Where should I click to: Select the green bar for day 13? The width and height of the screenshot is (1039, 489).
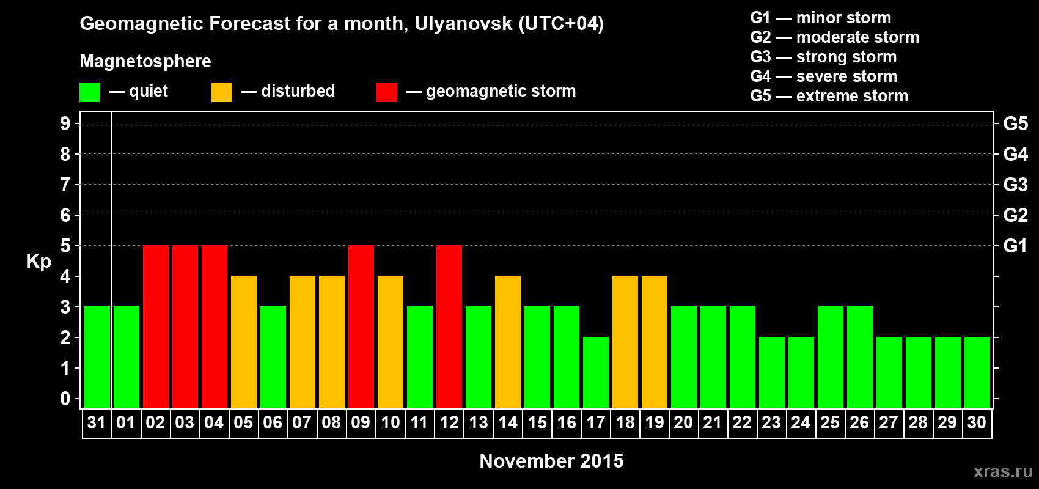click(479, 357)
